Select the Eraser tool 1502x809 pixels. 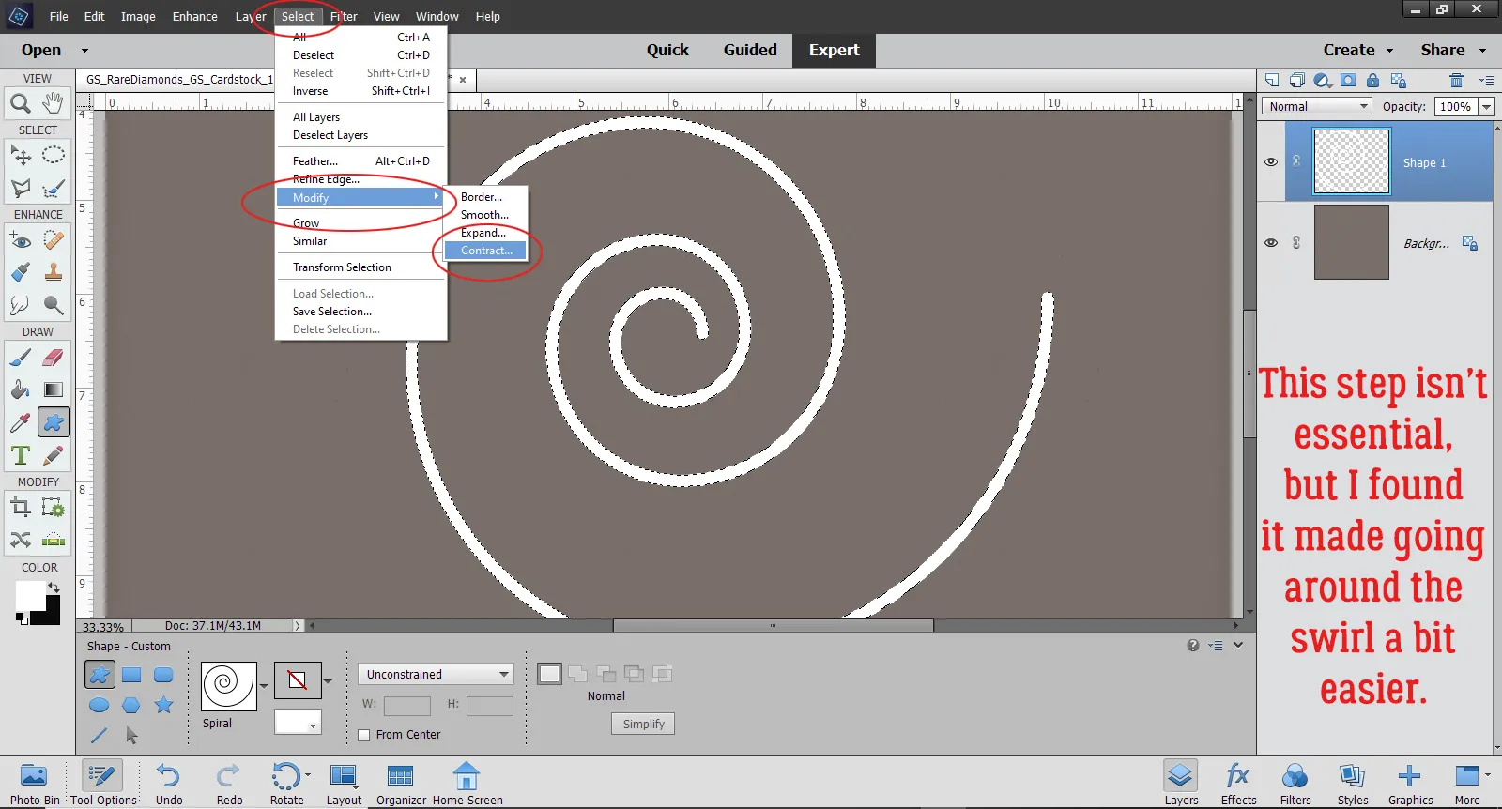54,358
